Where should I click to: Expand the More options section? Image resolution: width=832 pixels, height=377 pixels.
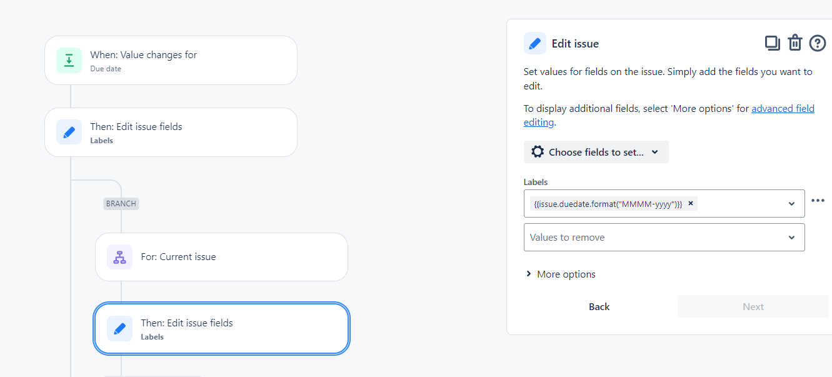point(560,274)
